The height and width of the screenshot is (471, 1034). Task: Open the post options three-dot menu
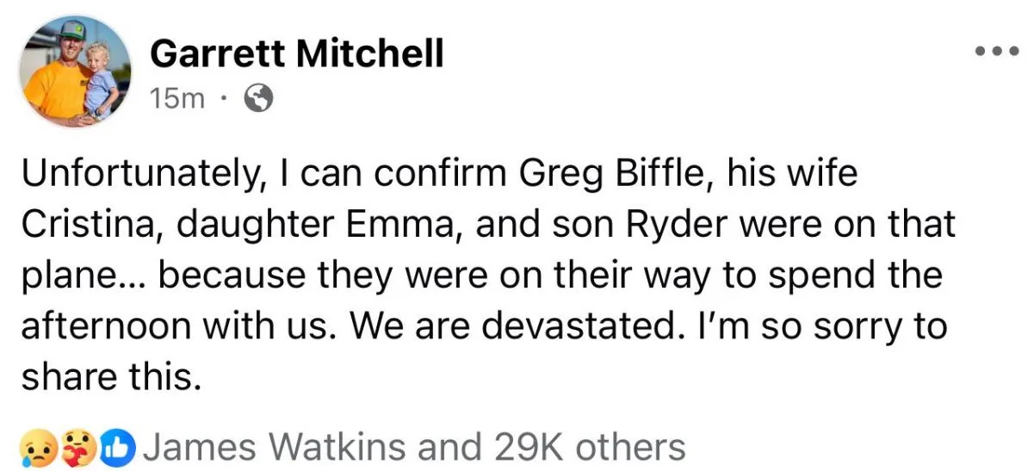coord(996,53)
